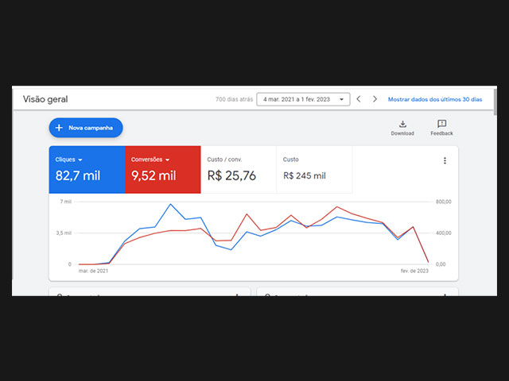Click the Nova campanha button
This screenshot has height=381, width=509.
[x=86, y=128]
